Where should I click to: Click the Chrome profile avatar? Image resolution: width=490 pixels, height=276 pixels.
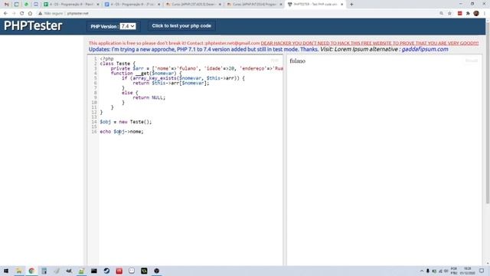click(476, 14)
